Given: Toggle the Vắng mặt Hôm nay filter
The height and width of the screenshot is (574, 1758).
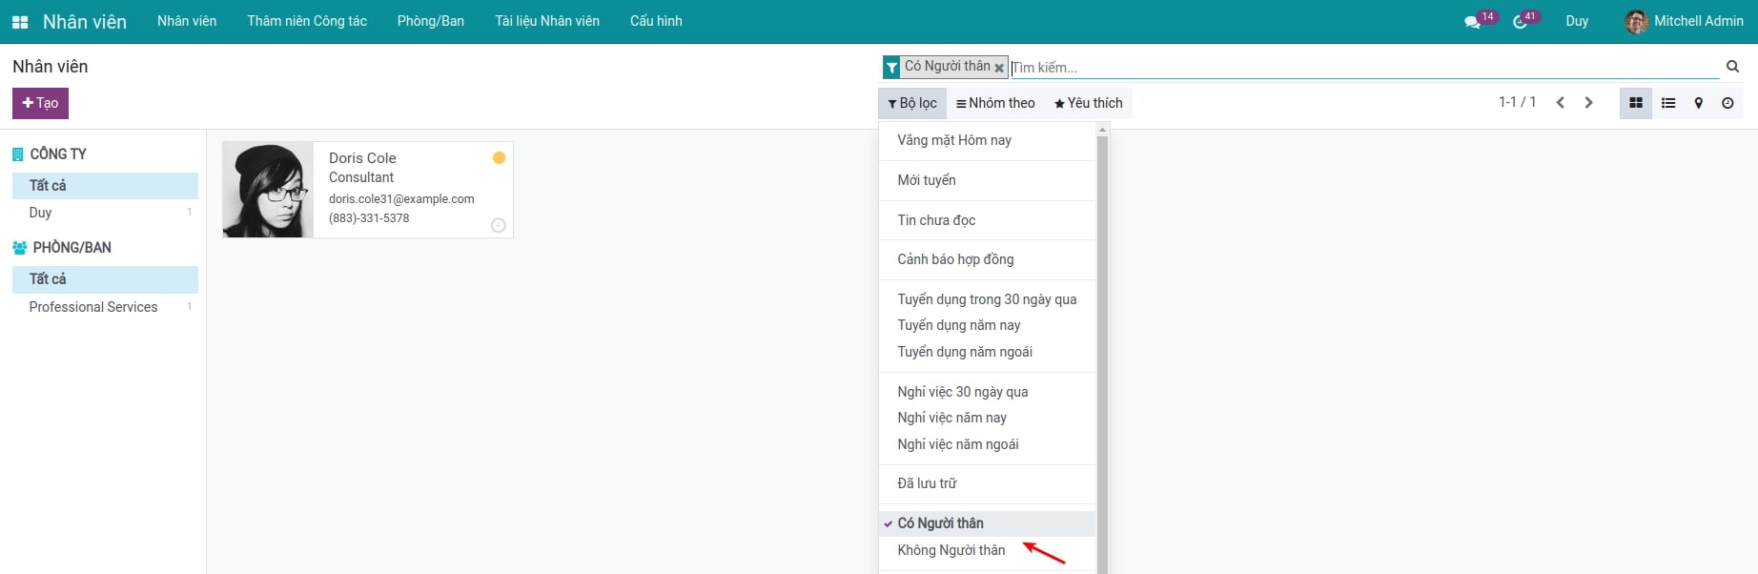Looking at the screenshot, I should (x=953, y=140).
